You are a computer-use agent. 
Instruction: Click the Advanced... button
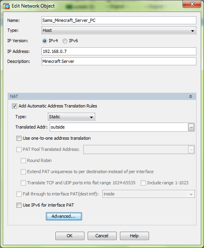64,217
